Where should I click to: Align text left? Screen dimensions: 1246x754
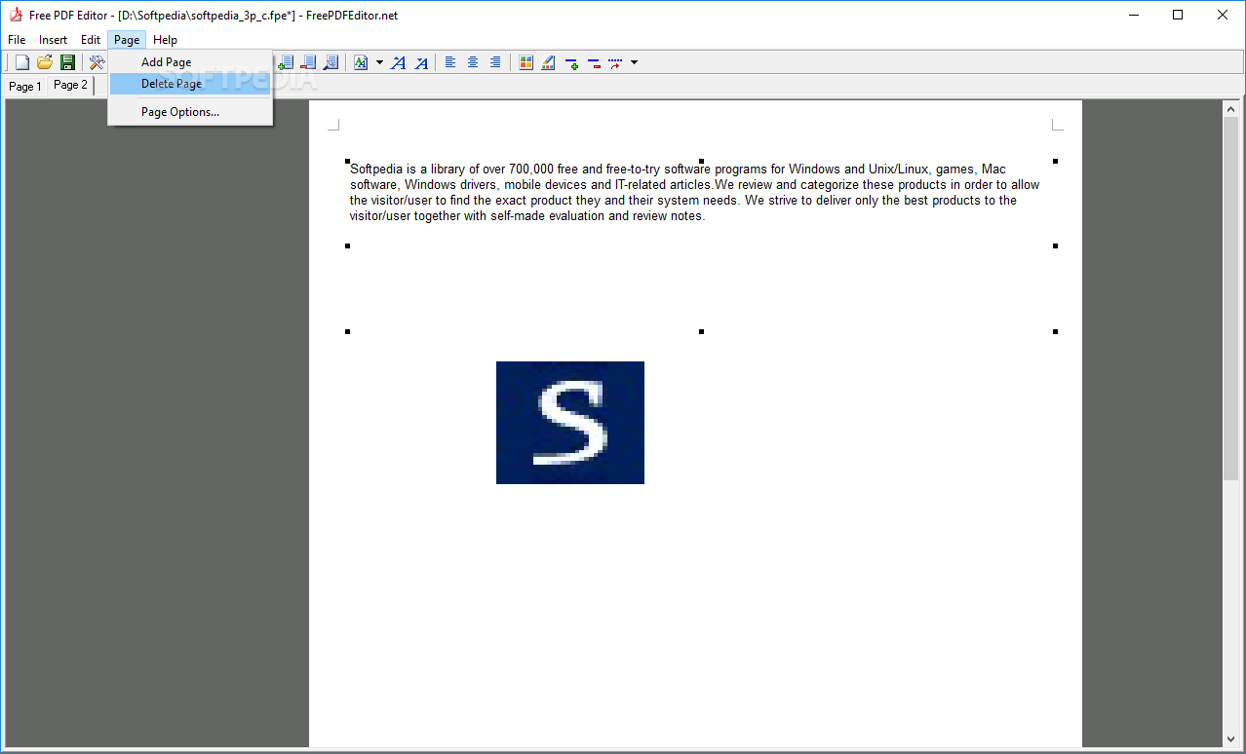[450, 62]
